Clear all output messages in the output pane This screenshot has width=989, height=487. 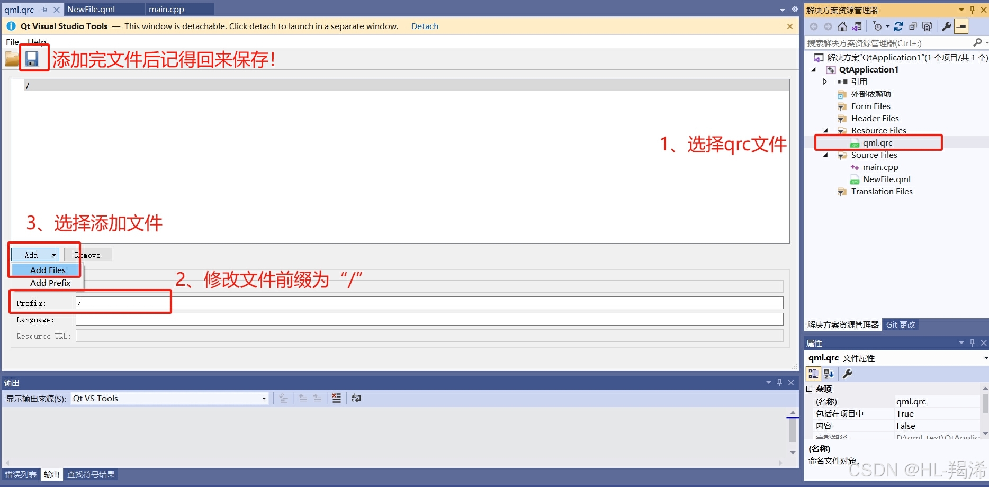336,398
